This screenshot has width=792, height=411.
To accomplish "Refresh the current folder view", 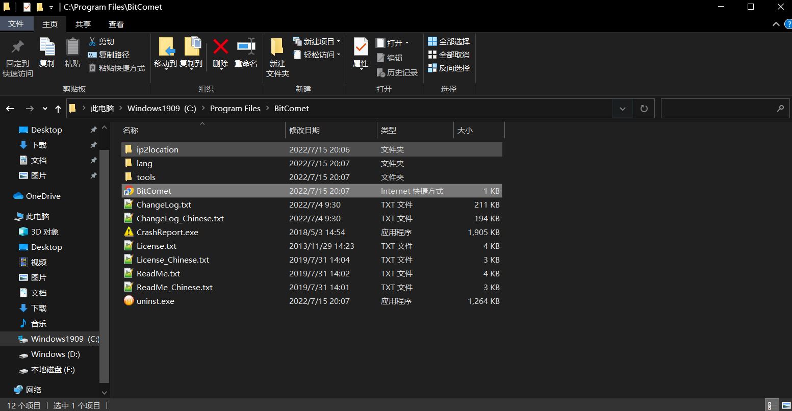I will click(644, 109).
